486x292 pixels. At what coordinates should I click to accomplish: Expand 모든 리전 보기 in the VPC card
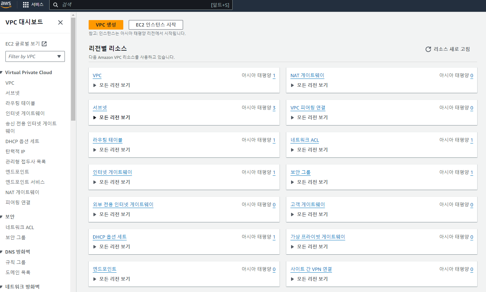[112, 85]
